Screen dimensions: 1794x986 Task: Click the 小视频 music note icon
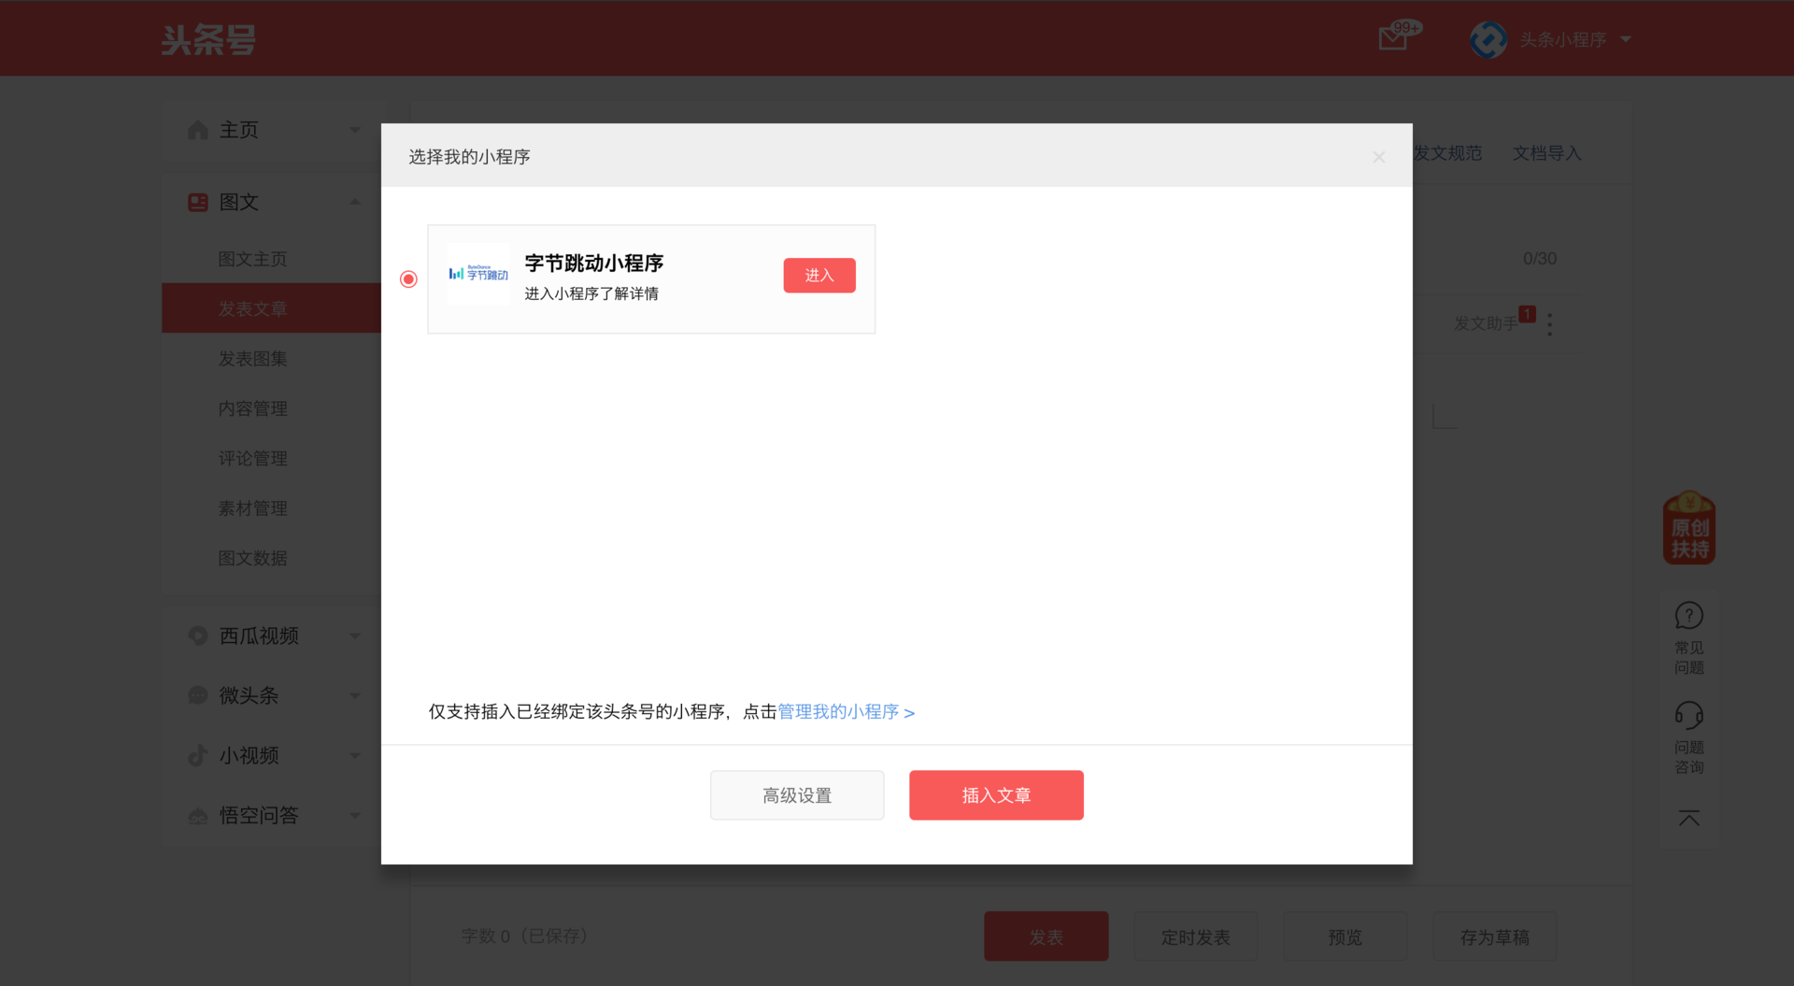click(x=198, y=755)
